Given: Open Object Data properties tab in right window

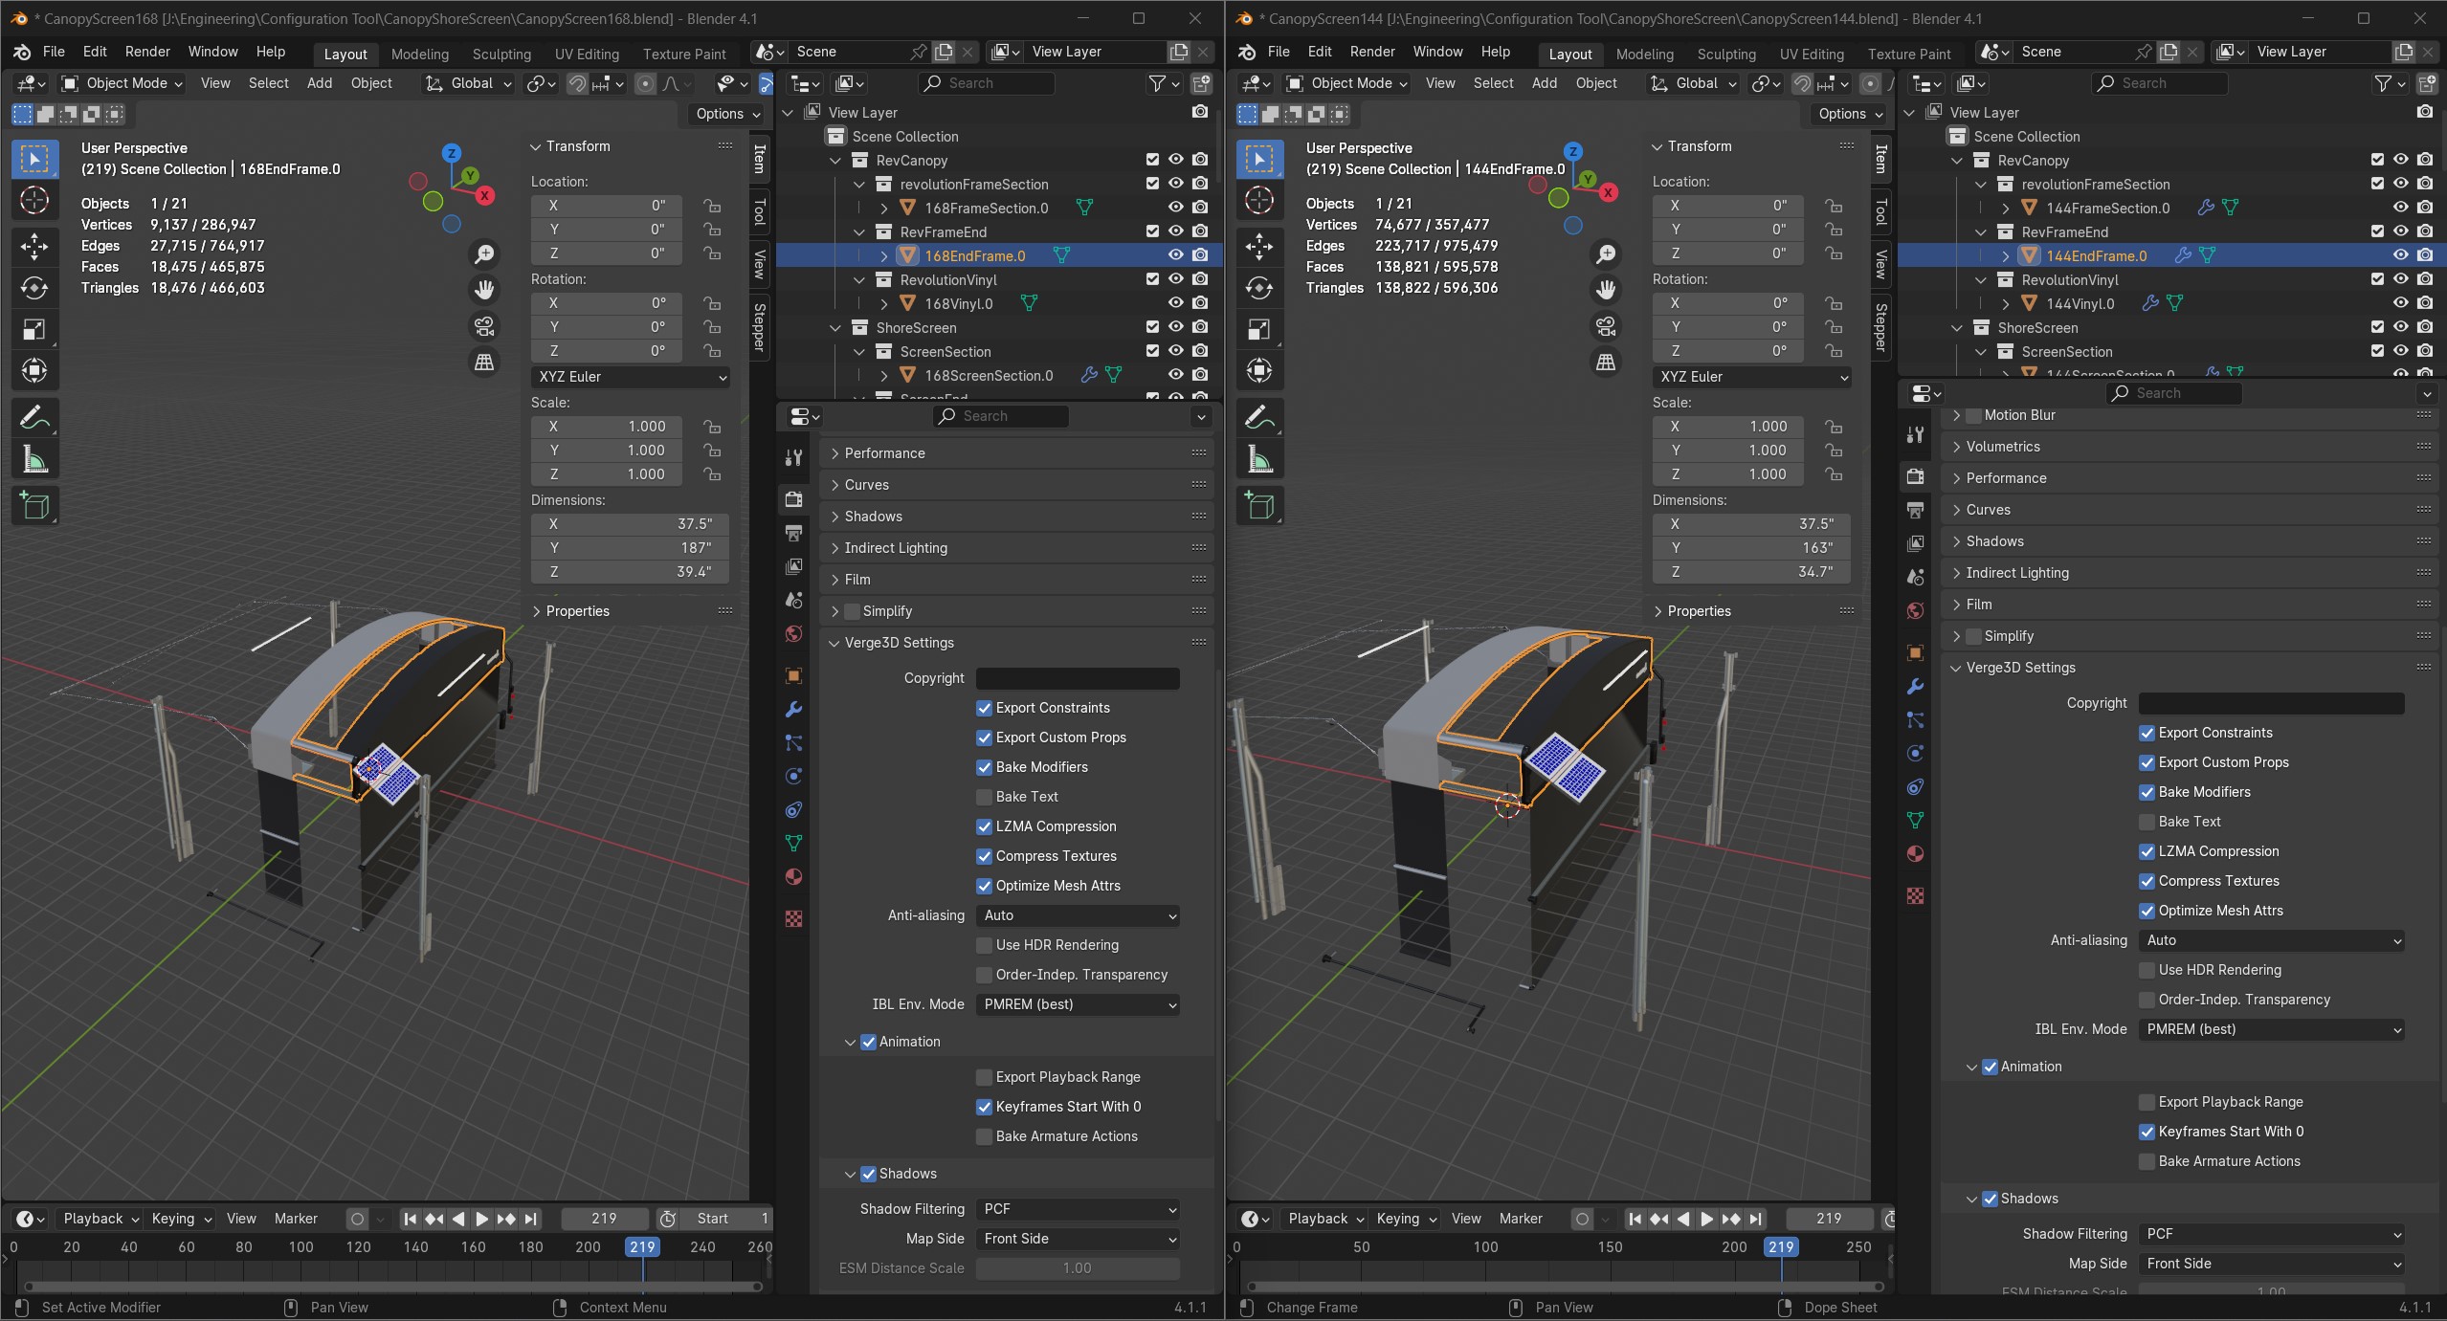Looking at the screenshot, I should pyautogui.click(x=1915, y=820).
